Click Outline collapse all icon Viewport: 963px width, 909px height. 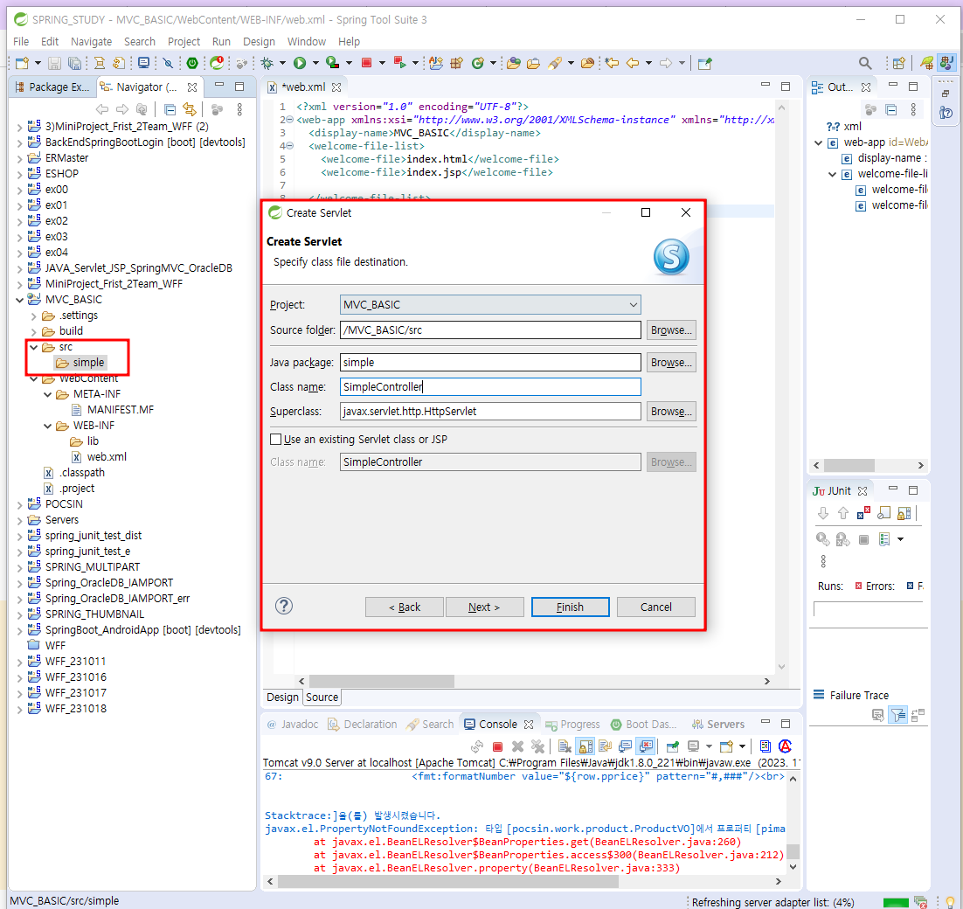(891, 109)
